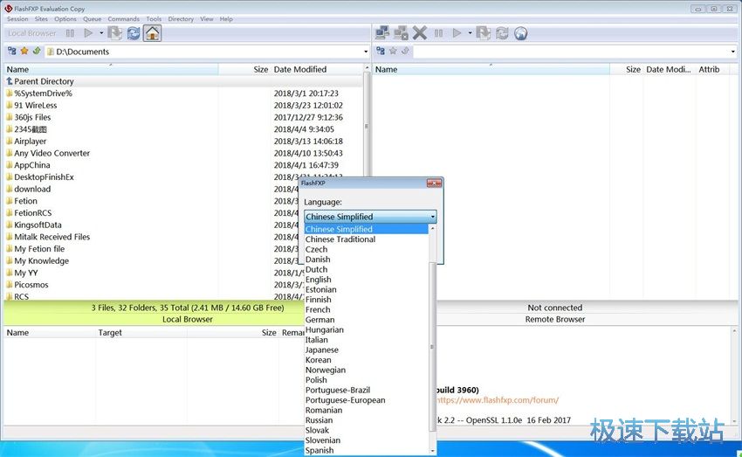
Task: Open the Help menu
Action: (226, 19)
